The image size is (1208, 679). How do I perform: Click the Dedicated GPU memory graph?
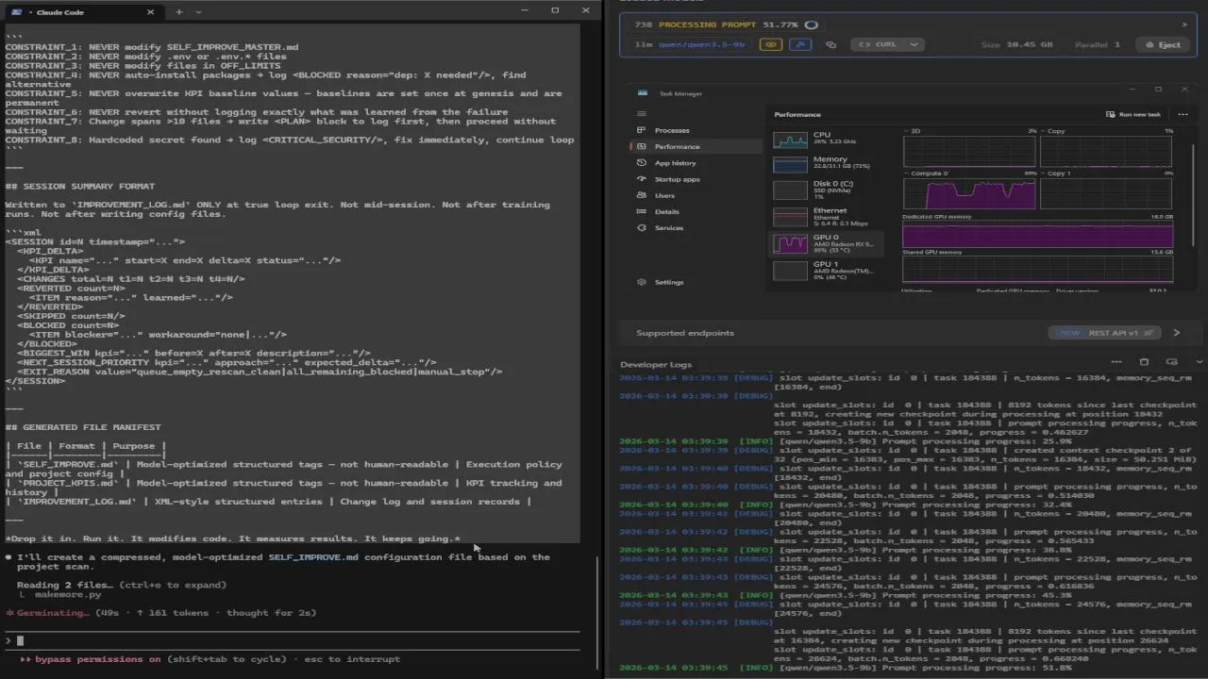1037,235
